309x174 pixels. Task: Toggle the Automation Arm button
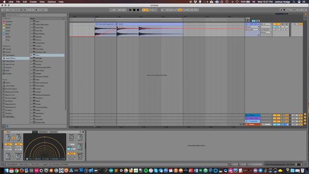[147, 10]
